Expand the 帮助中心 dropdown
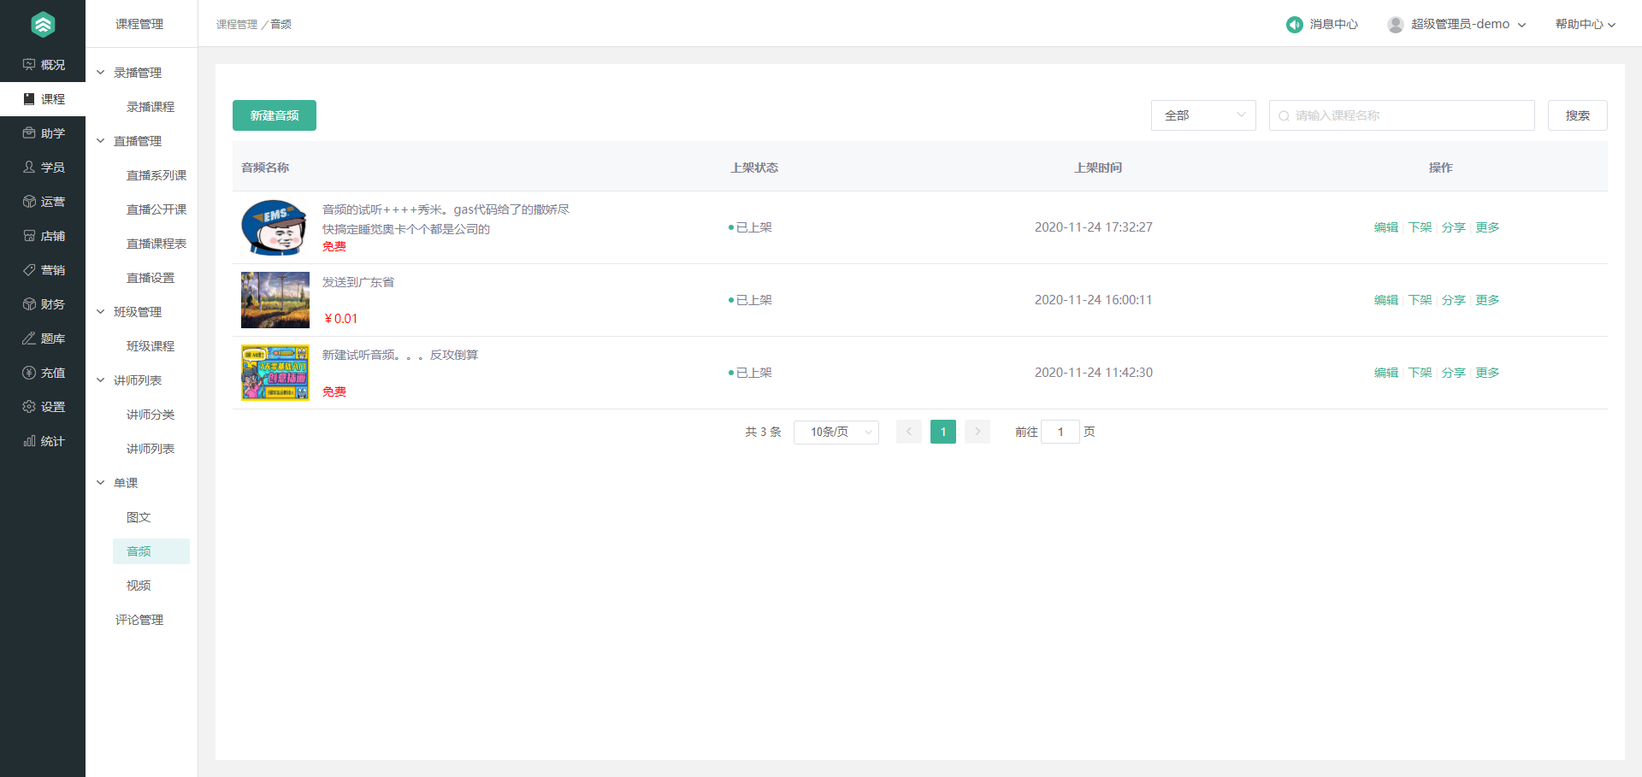Screen dimensions: 1642x777 click(x=1585, y=25)
